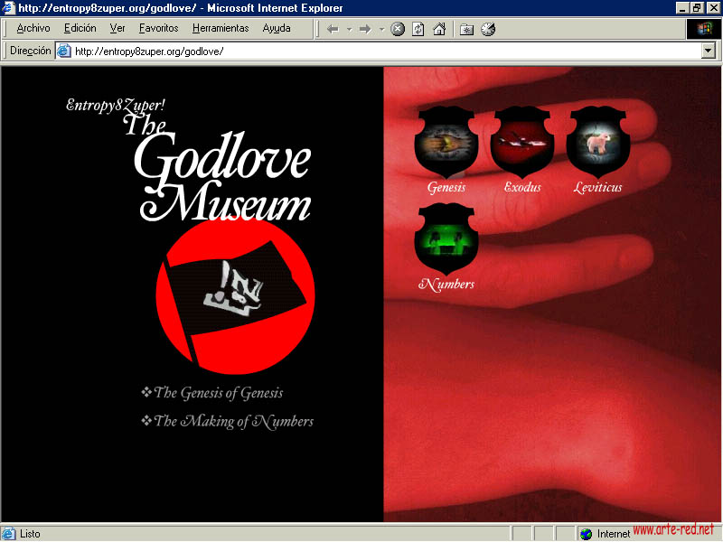Screen dimensions: 723x542
Task: Expand the address bar dropdown arrow
Action: 708,51
